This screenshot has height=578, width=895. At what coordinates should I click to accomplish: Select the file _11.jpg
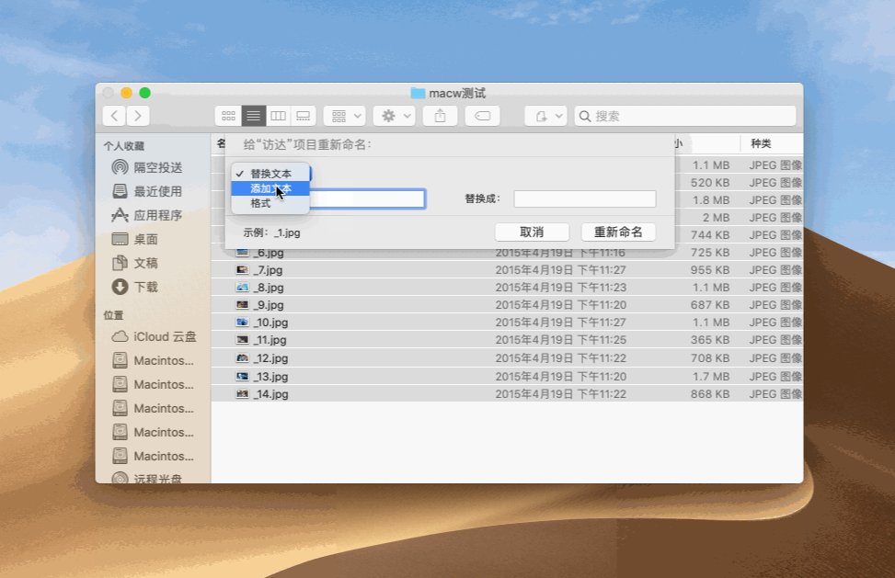[270, 340]
